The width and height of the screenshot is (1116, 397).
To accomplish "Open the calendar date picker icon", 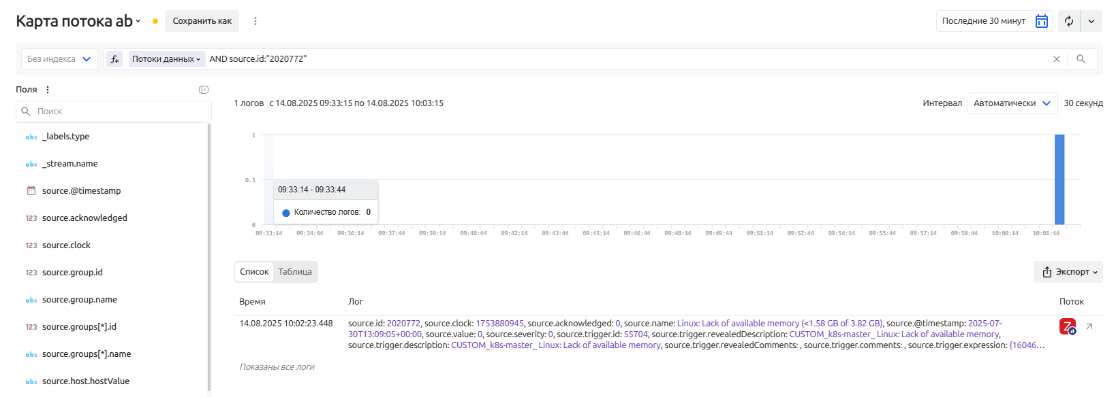I will [1041, 21].
